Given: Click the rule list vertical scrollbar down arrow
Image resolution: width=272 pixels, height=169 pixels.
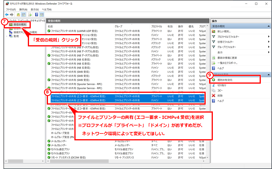Looking at the screenshot, I should pos(207,158).
